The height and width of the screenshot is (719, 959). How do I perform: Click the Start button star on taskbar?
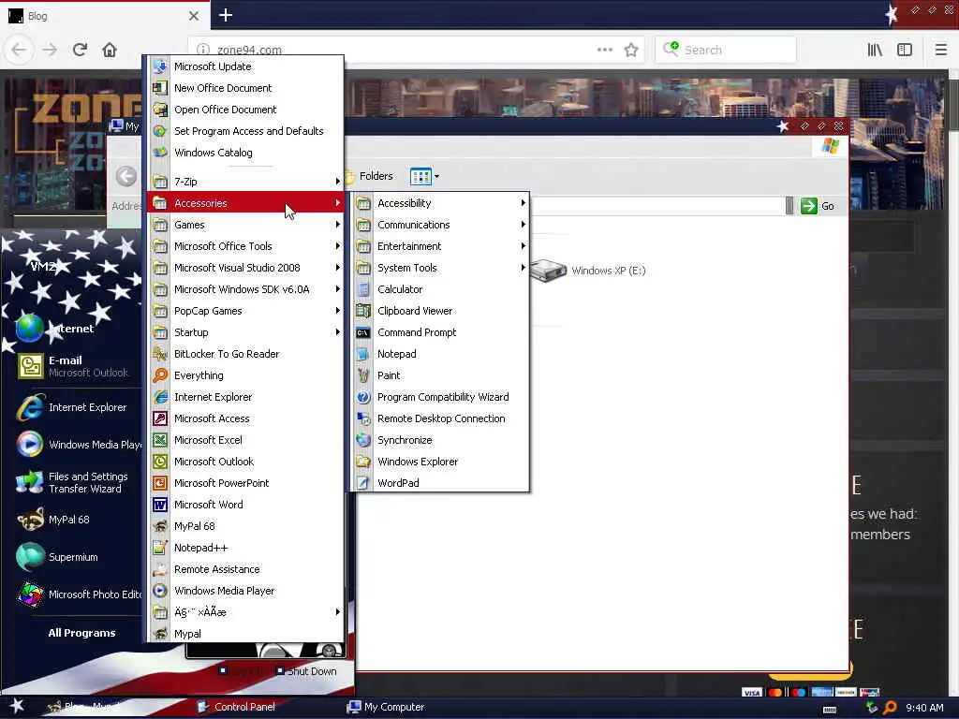click(x=17, y=706)
